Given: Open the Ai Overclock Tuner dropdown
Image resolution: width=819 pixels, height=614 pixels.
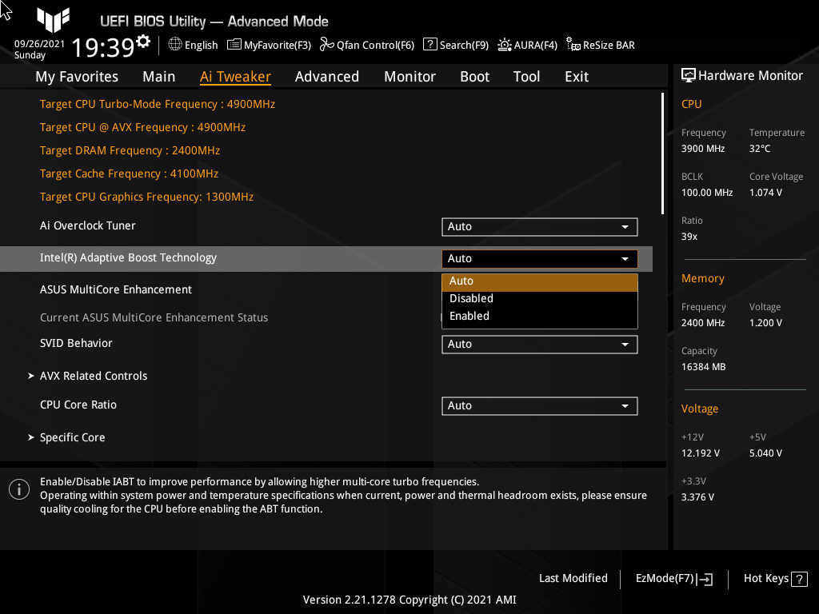Looking at the screenshot, I should [x=539, y=226].
